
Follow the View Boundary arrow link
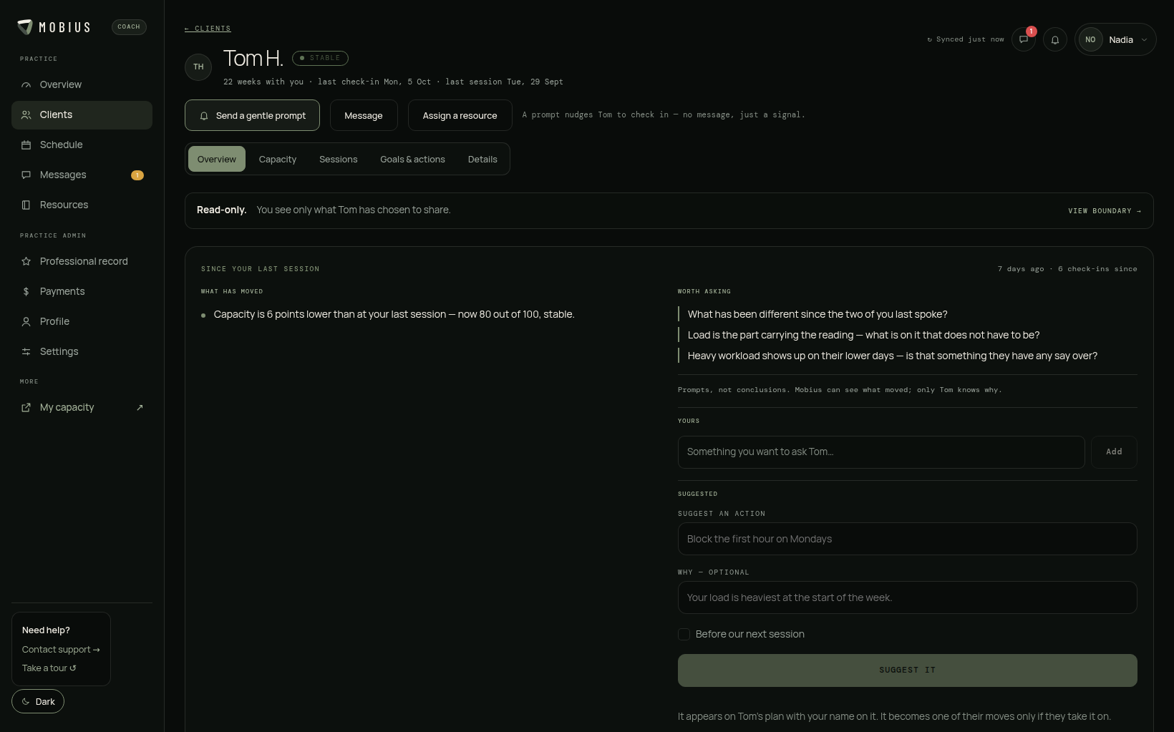(1105, 211)
